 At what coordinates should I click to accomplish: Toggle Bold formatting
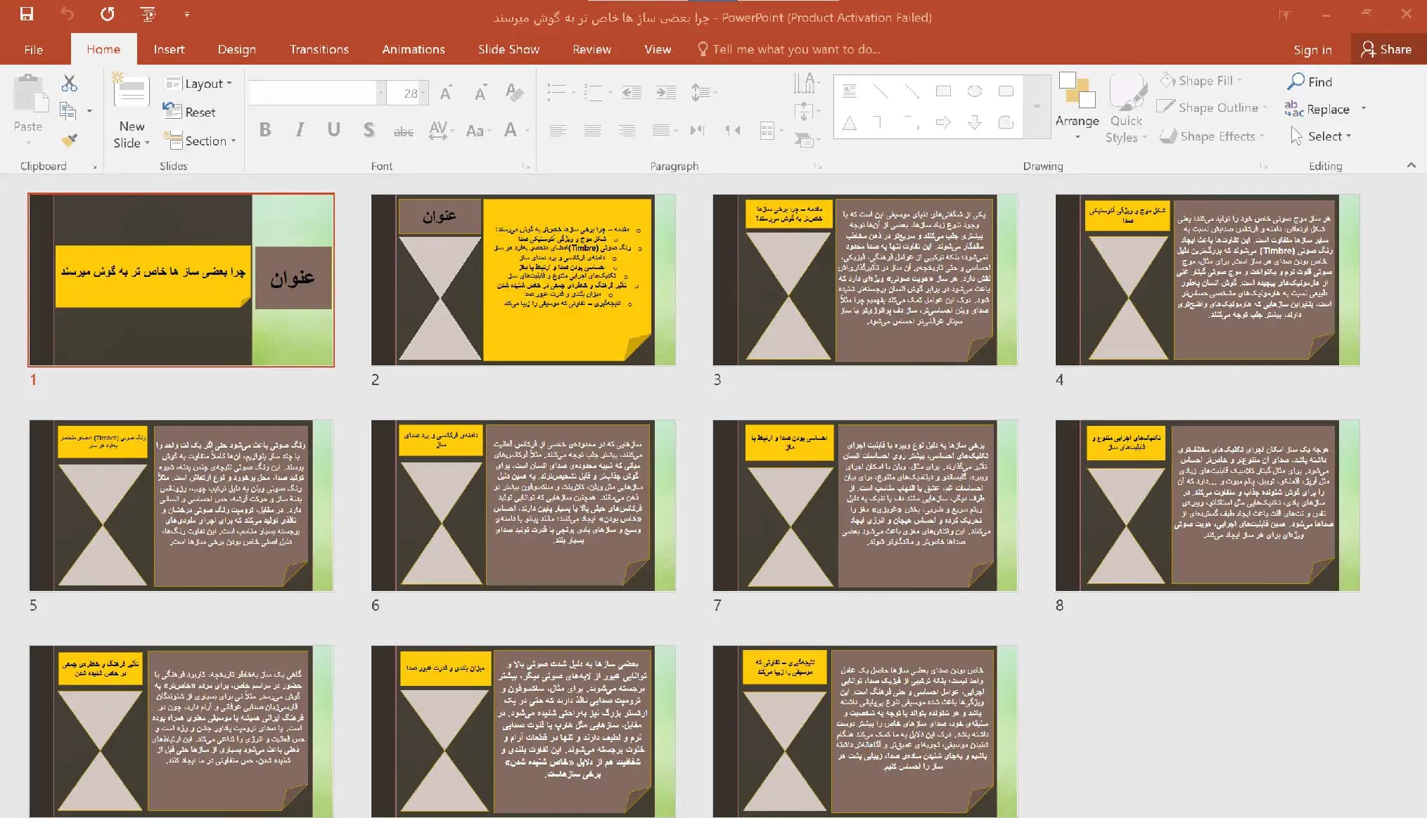point(265,130)
